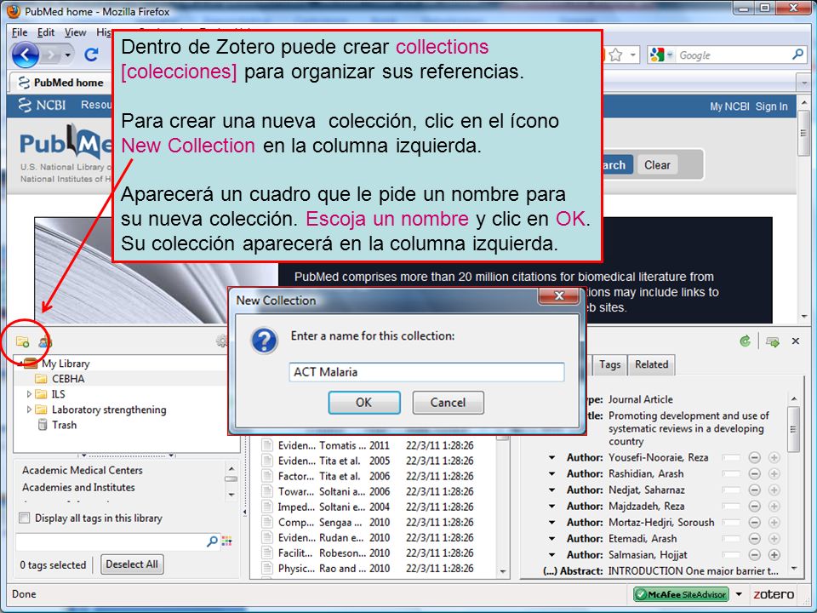Select the Academic Medical Centers tag
Screen dimensions: 817x613
[x=83, y=470]
